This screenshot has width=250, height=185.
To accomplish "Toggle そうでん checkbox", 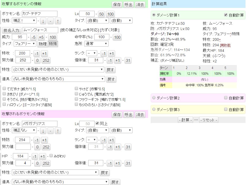I will (x=4, y=99).
